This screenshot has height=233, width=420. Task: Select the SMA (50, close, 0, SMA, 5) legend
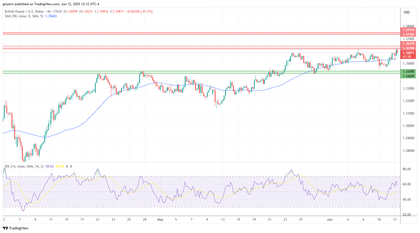coord(24,16)
